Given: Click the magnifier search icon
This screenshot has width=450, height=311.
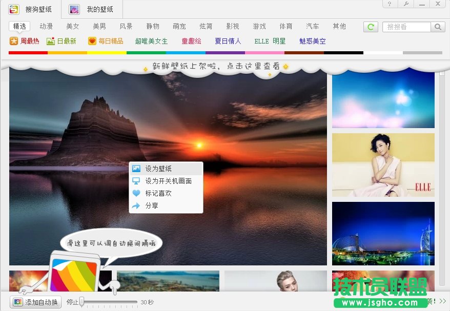Looking at the screenshot, I should [438, 26].
